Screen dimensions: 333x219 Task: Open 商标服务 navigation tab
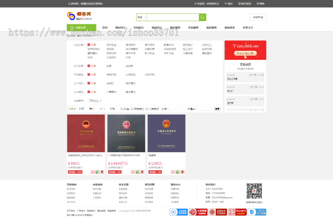click(x=175, y=28)
